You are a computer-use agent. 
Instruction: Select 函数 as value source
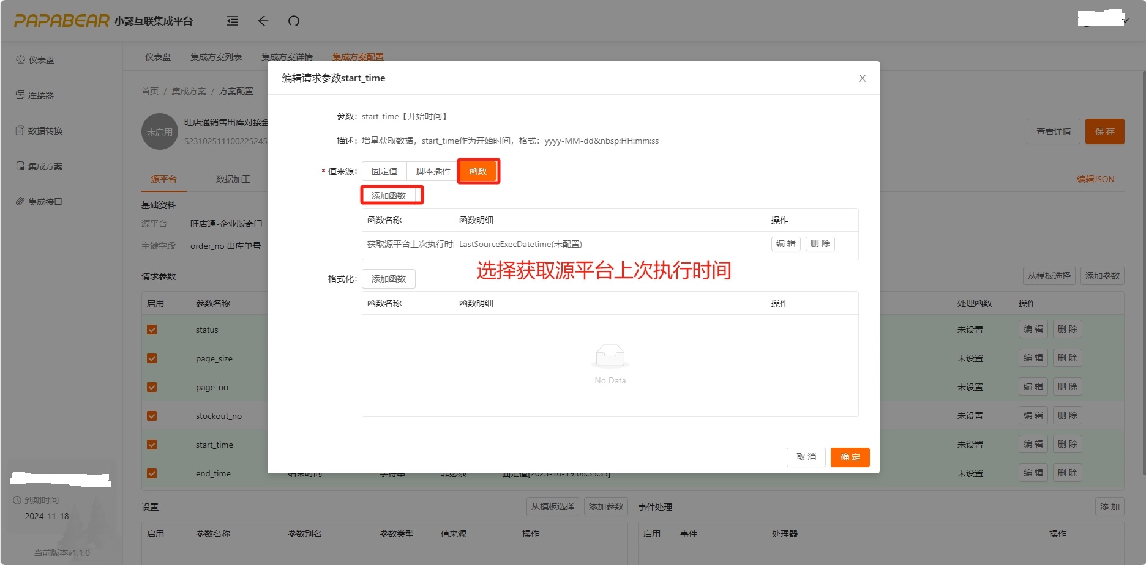pyautogui.click(x=478, y=171)
